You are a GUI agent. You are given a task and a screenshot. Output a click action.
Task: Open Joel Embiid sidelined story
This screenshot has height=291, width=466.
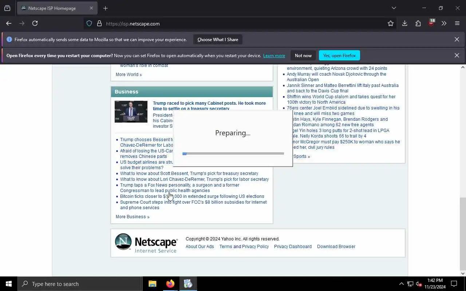343,111
